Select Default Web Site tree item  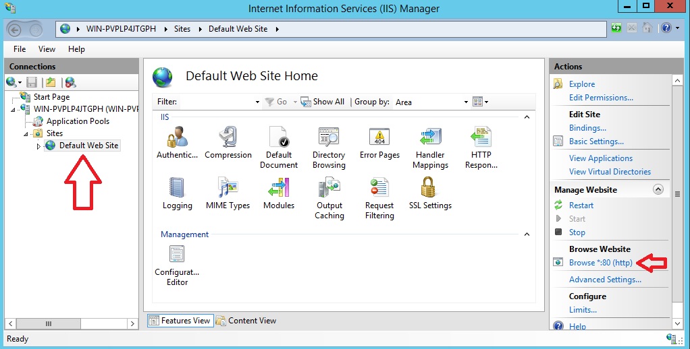[88, 146]
